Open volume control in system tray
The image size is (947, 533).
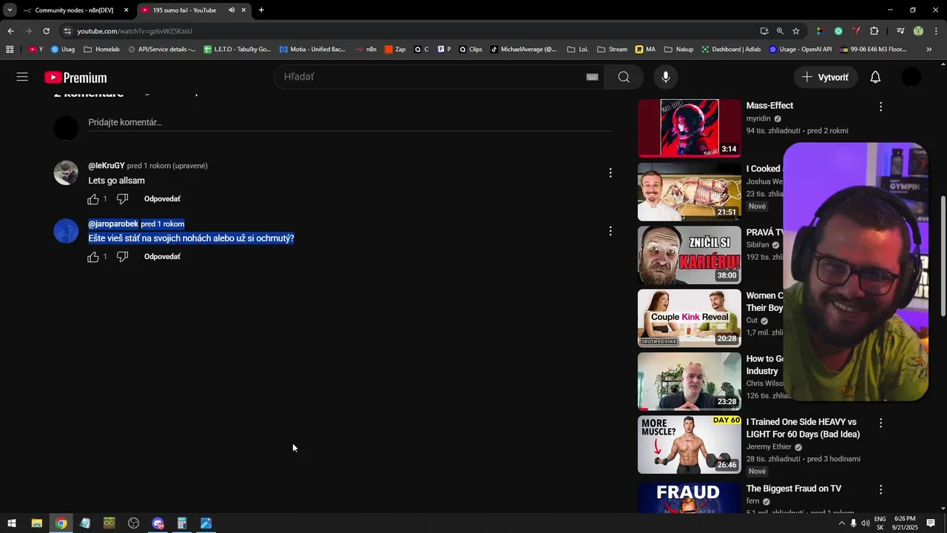[866, 523]
